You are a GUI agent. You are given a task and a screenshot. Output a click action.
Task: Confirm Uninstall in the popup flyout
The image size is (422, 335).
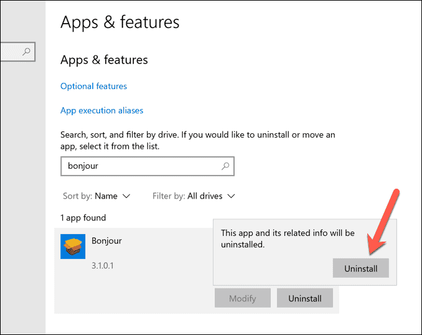(x=360, y=268)
